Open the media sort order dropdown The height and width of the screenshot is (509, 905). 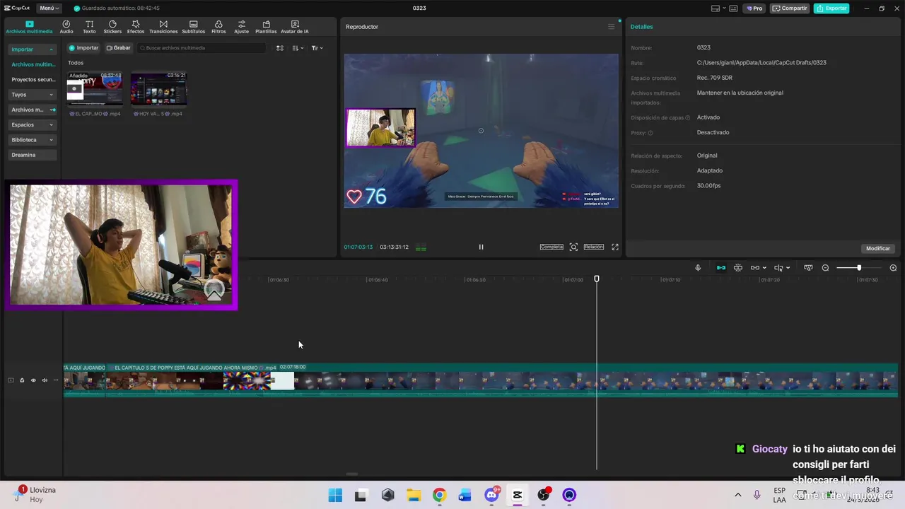coord(298,48)
